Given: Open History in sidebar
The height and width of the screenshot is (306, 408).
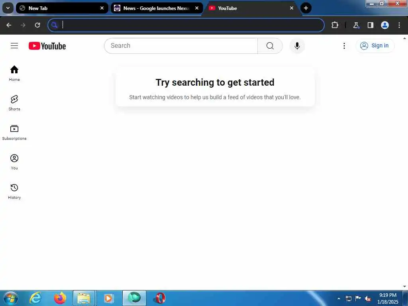Looking at the screenshot, I should (x=14, y=191).
